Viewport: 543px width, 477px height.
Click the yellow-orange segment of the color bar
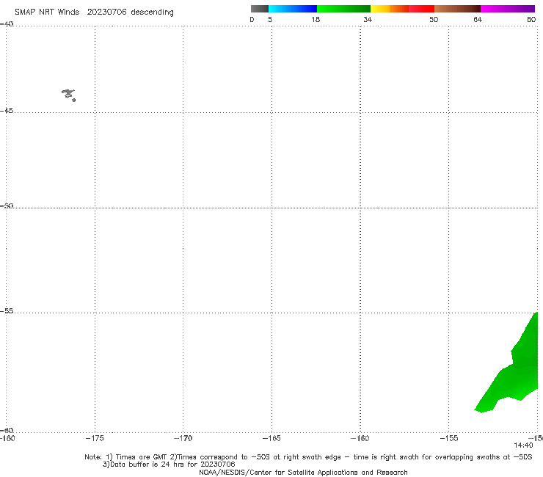[390, 9]
